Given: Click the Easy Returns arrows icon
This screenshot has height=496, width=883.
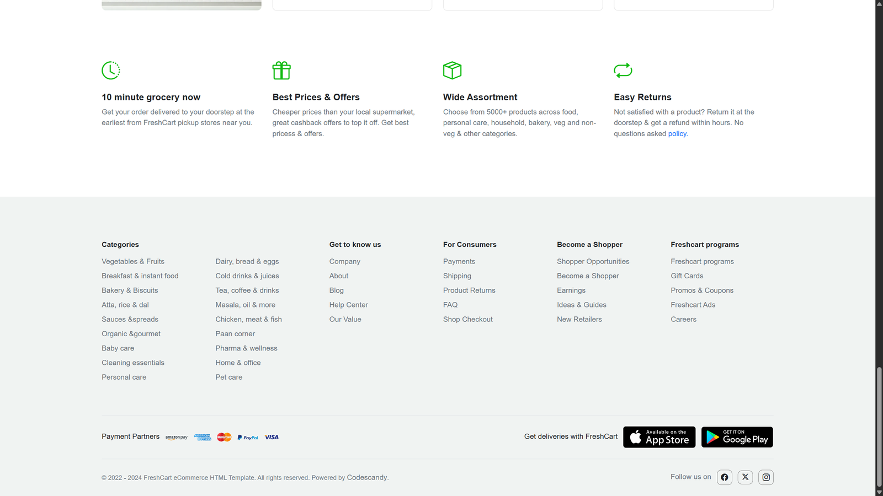Looking at the screenshot, I should pos(623,71).
